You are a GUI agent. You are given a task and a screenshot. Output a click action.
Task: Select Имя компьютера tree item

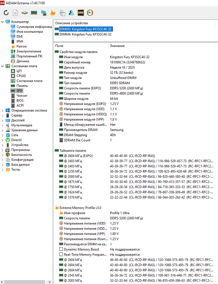[27, 31]
